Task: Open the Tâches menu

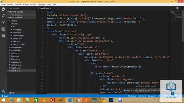Action: tap(49, 4)
